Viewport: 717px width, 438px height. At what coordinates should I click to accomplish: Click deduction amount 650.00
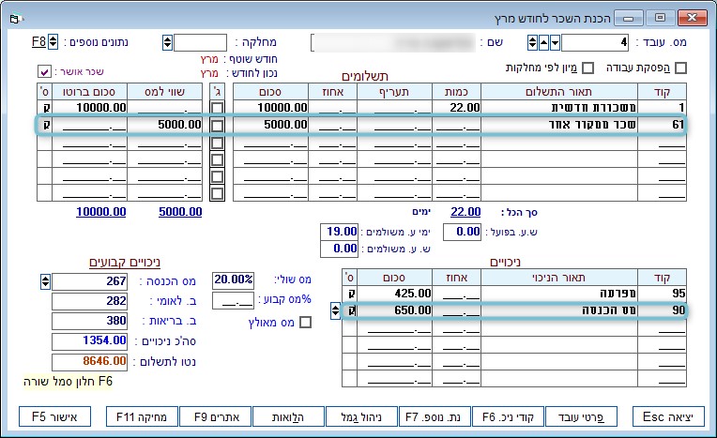tap(394, 310)
